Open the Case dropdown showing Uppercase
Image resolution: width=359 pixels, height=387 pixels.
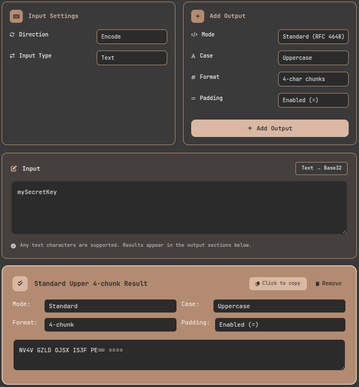point(313,58)
